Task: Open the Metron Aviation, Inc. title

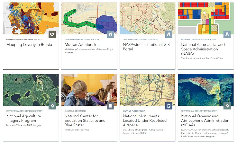Action: coord(82,45)
